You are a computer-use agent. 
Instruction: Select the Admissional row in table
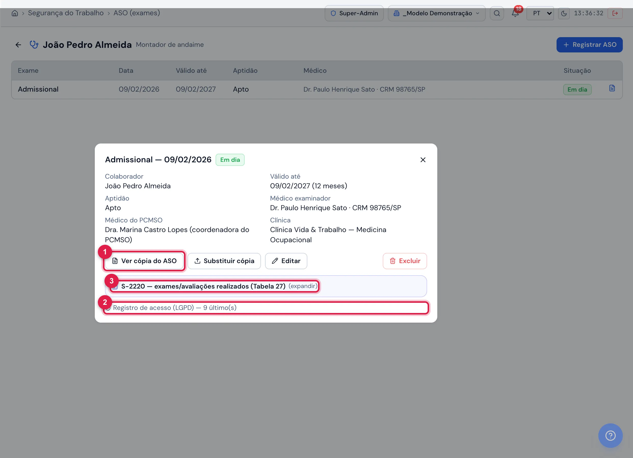tap(317, 90)
